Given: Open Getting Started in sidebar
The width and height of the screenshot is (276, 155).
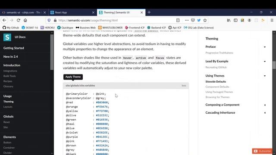Looking at the screenshot, I should 13,48.
